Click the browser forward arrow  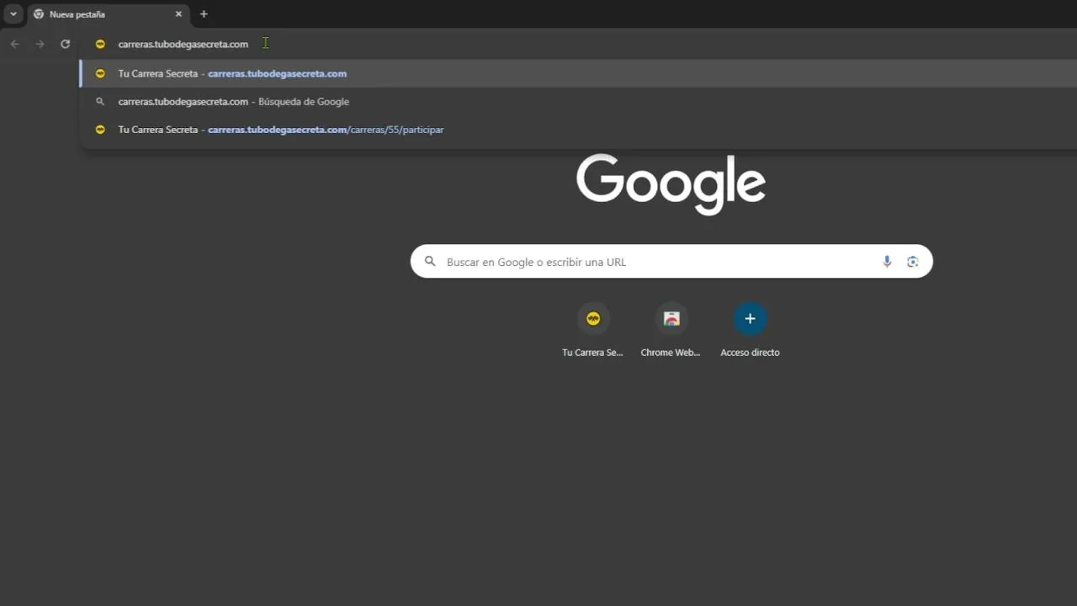click(40, 44)
